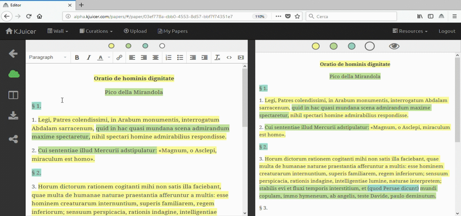This screenshot has height=216, width=461.
Task: Click browser back button
Action: pos(7,16)
